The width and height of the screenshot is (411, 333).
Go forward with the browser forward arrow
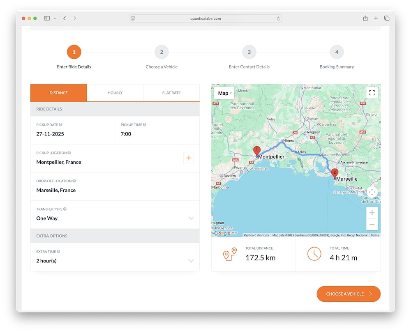tap(75, 18)
